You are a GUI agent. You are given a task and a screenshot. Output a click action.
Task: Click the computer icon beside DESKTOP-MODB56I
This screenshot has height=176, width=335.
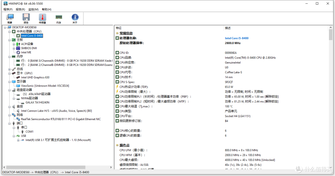click(x=9, y=27)
